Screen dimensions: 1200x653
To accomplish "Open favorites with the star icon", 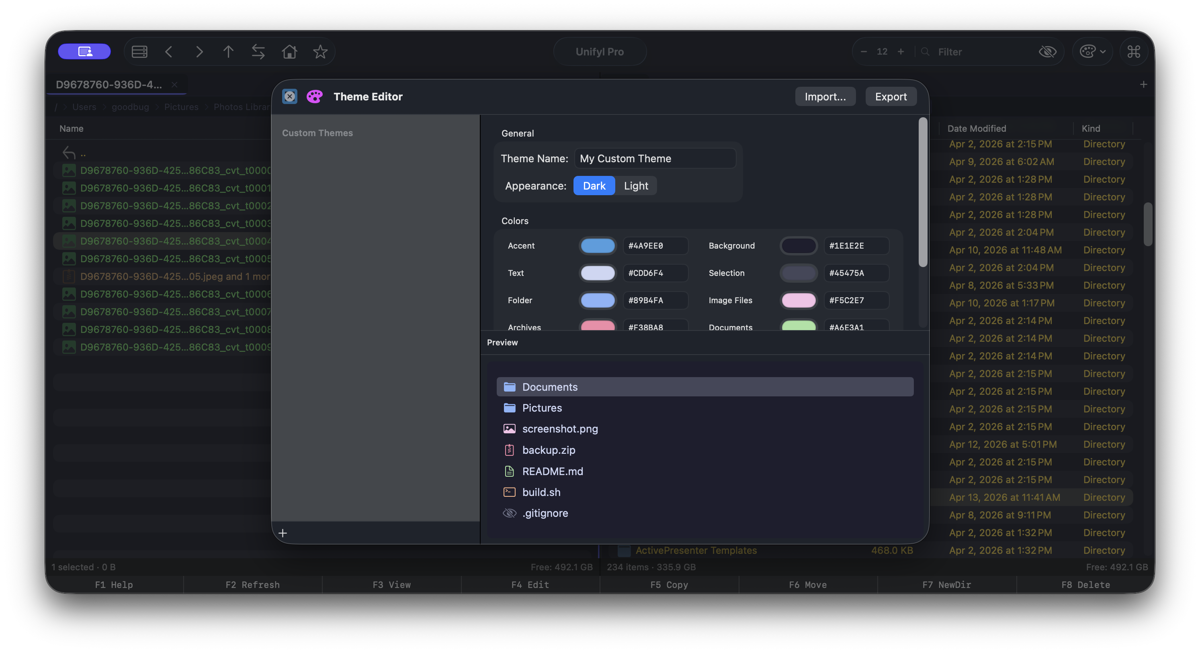I will [320, 52].
